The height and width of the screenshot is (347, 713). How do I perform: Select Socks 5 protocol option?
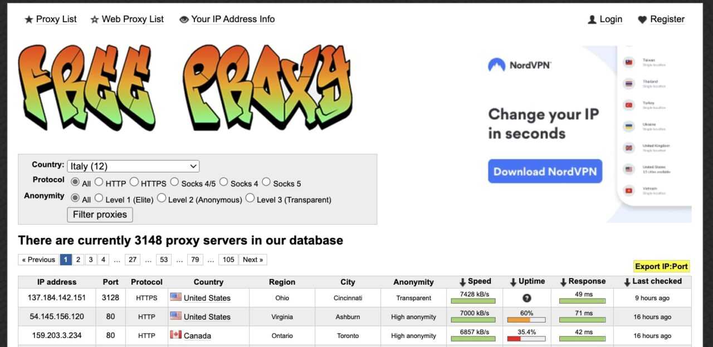pos(266,182)
